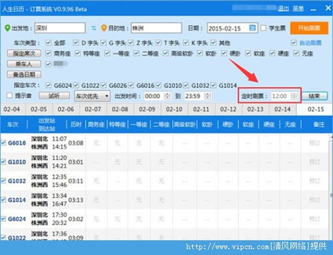Switch to the 02-10 date tab
This screenshot has width=333, height=255.
[x=174, y=109]
